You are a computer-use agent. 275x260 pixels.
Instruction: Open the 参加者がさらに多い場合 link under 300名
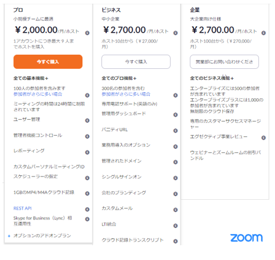coord(126,94)
